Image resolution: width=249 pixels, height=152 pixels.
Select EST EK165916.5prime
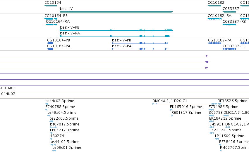click(186, 107)
